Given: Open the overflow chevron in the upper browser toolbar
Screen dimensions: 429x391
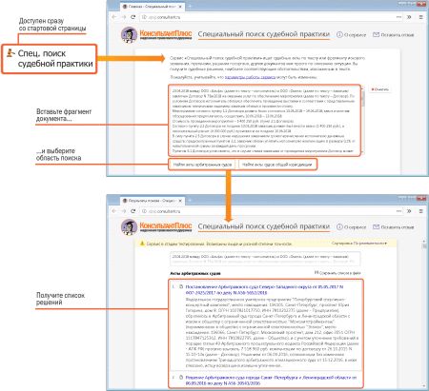Looking at the screenshot, I should (x=409, y=17).
